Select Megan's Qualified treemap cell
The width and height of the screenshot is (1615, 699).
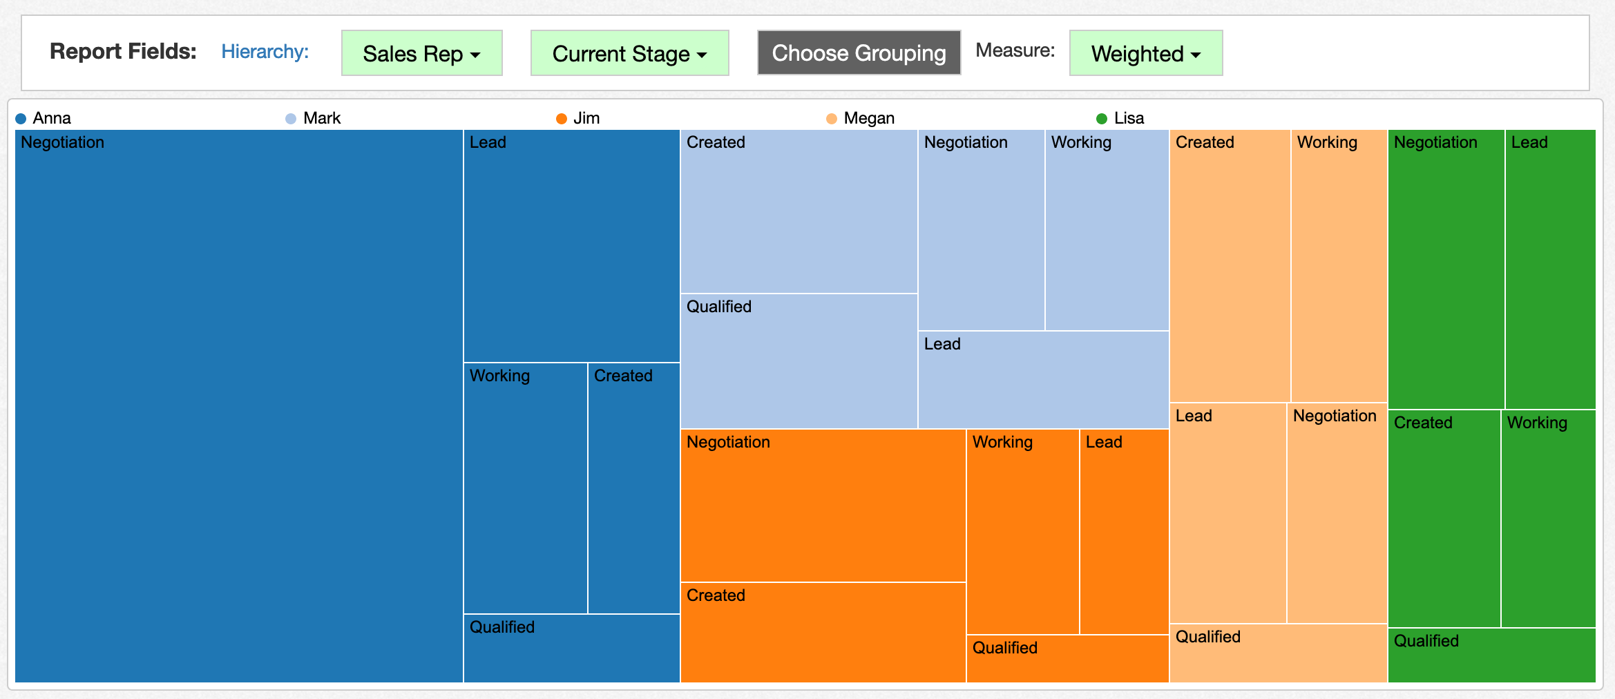(1278, 653)
